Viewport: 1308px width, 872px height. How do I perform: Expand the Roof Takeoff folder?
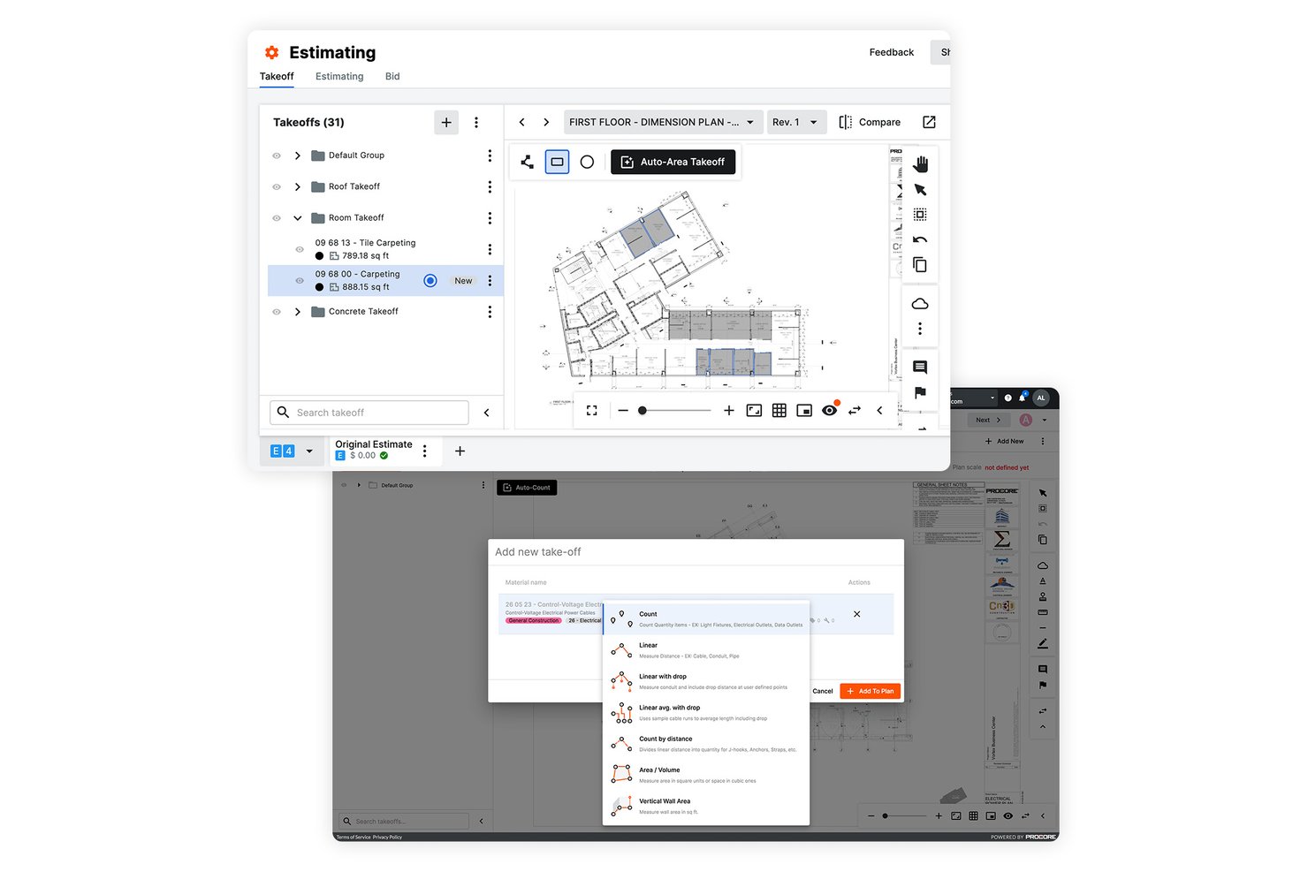298,187
